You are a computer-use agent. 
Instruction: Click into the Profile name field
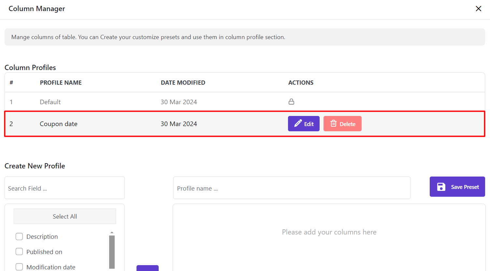click(x=292, y=188)
